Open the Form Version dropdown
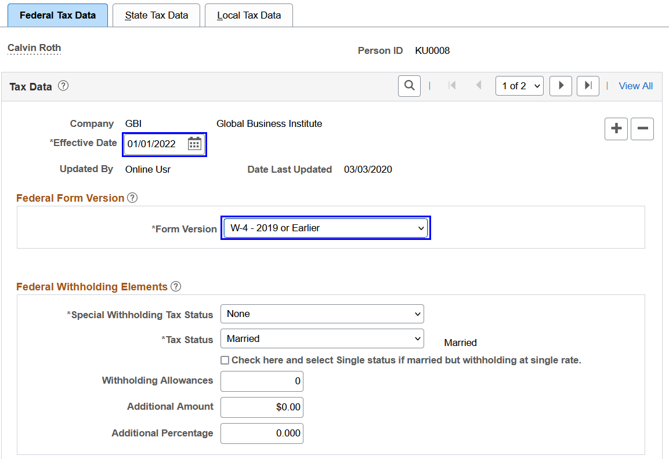Screen dimensions: 669x459 [x=326, y=228]
